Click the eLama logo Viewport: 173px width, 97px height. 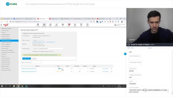click(11, 4)
